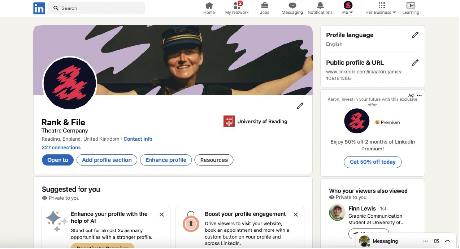This screenshot has width=460, height=249.
Task: Open My Network with 2 notifications
Action: pyautogui.click(x=237, y=8)
